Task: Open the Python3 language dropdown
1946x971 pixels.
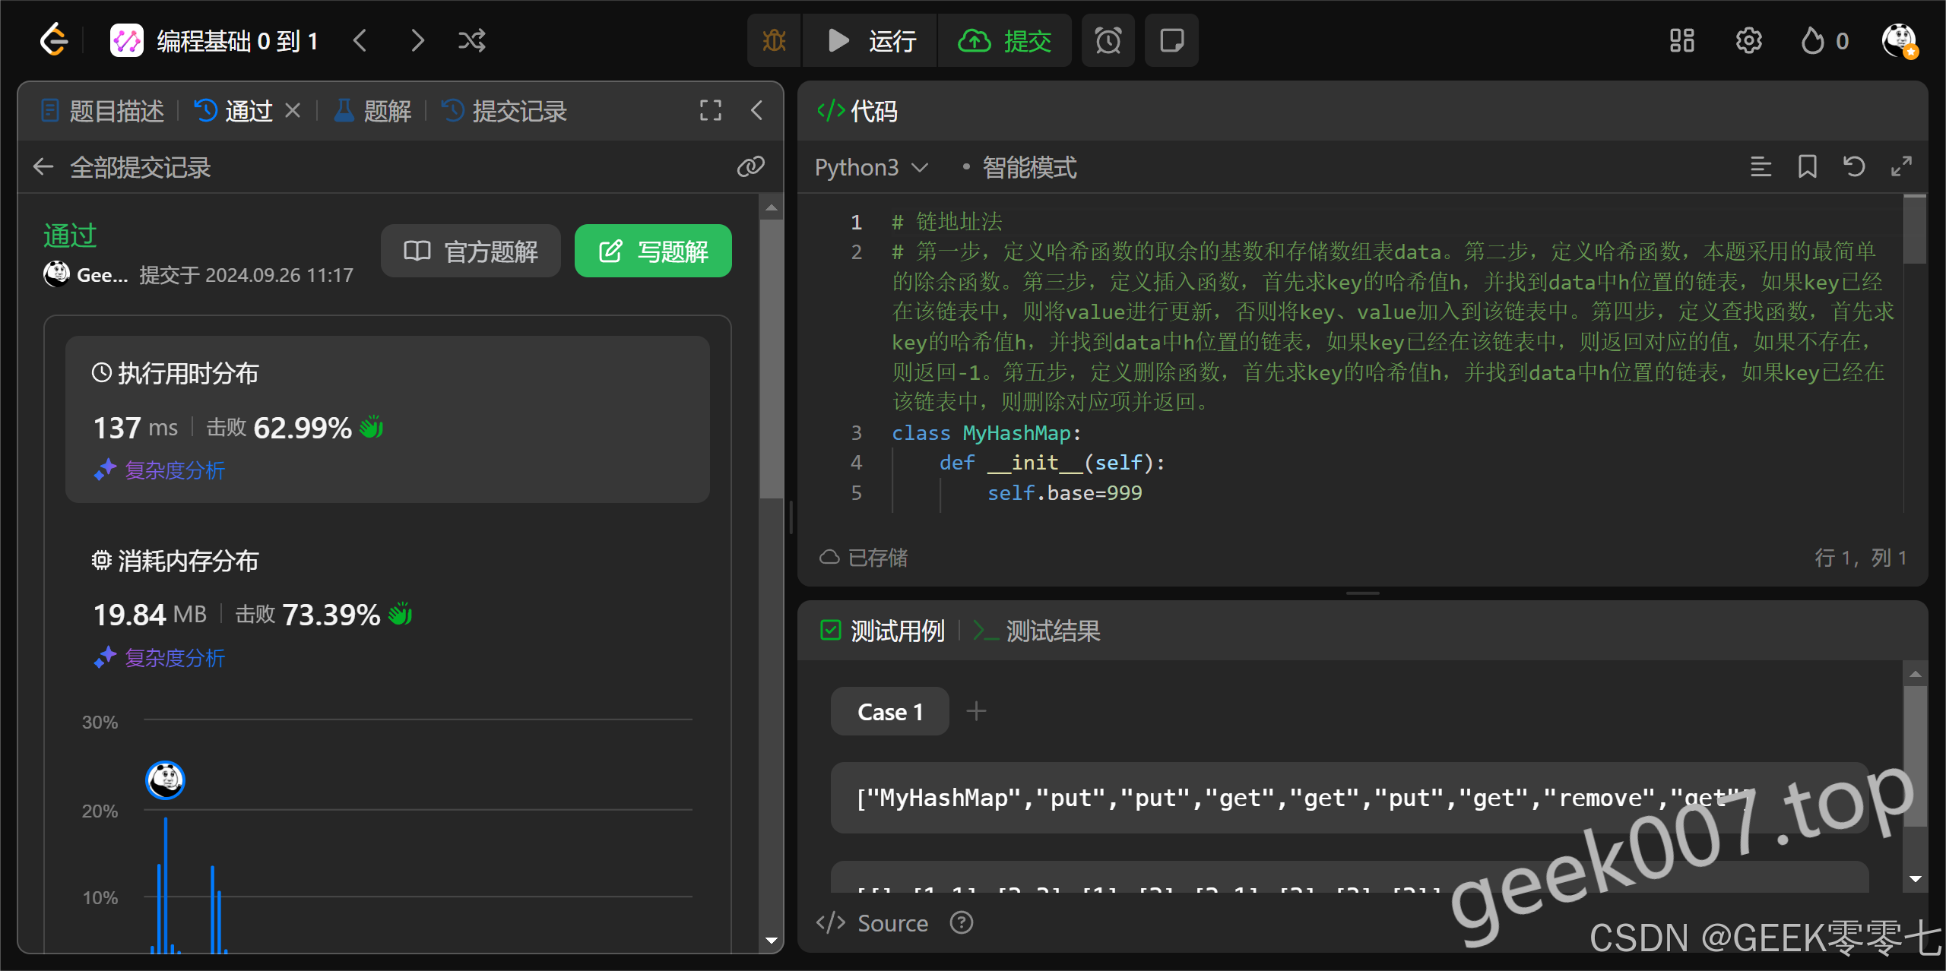Action: coord(871,167)
